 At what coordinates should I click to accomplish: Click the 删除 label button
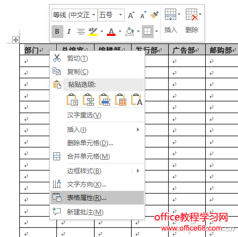point(192,30)
